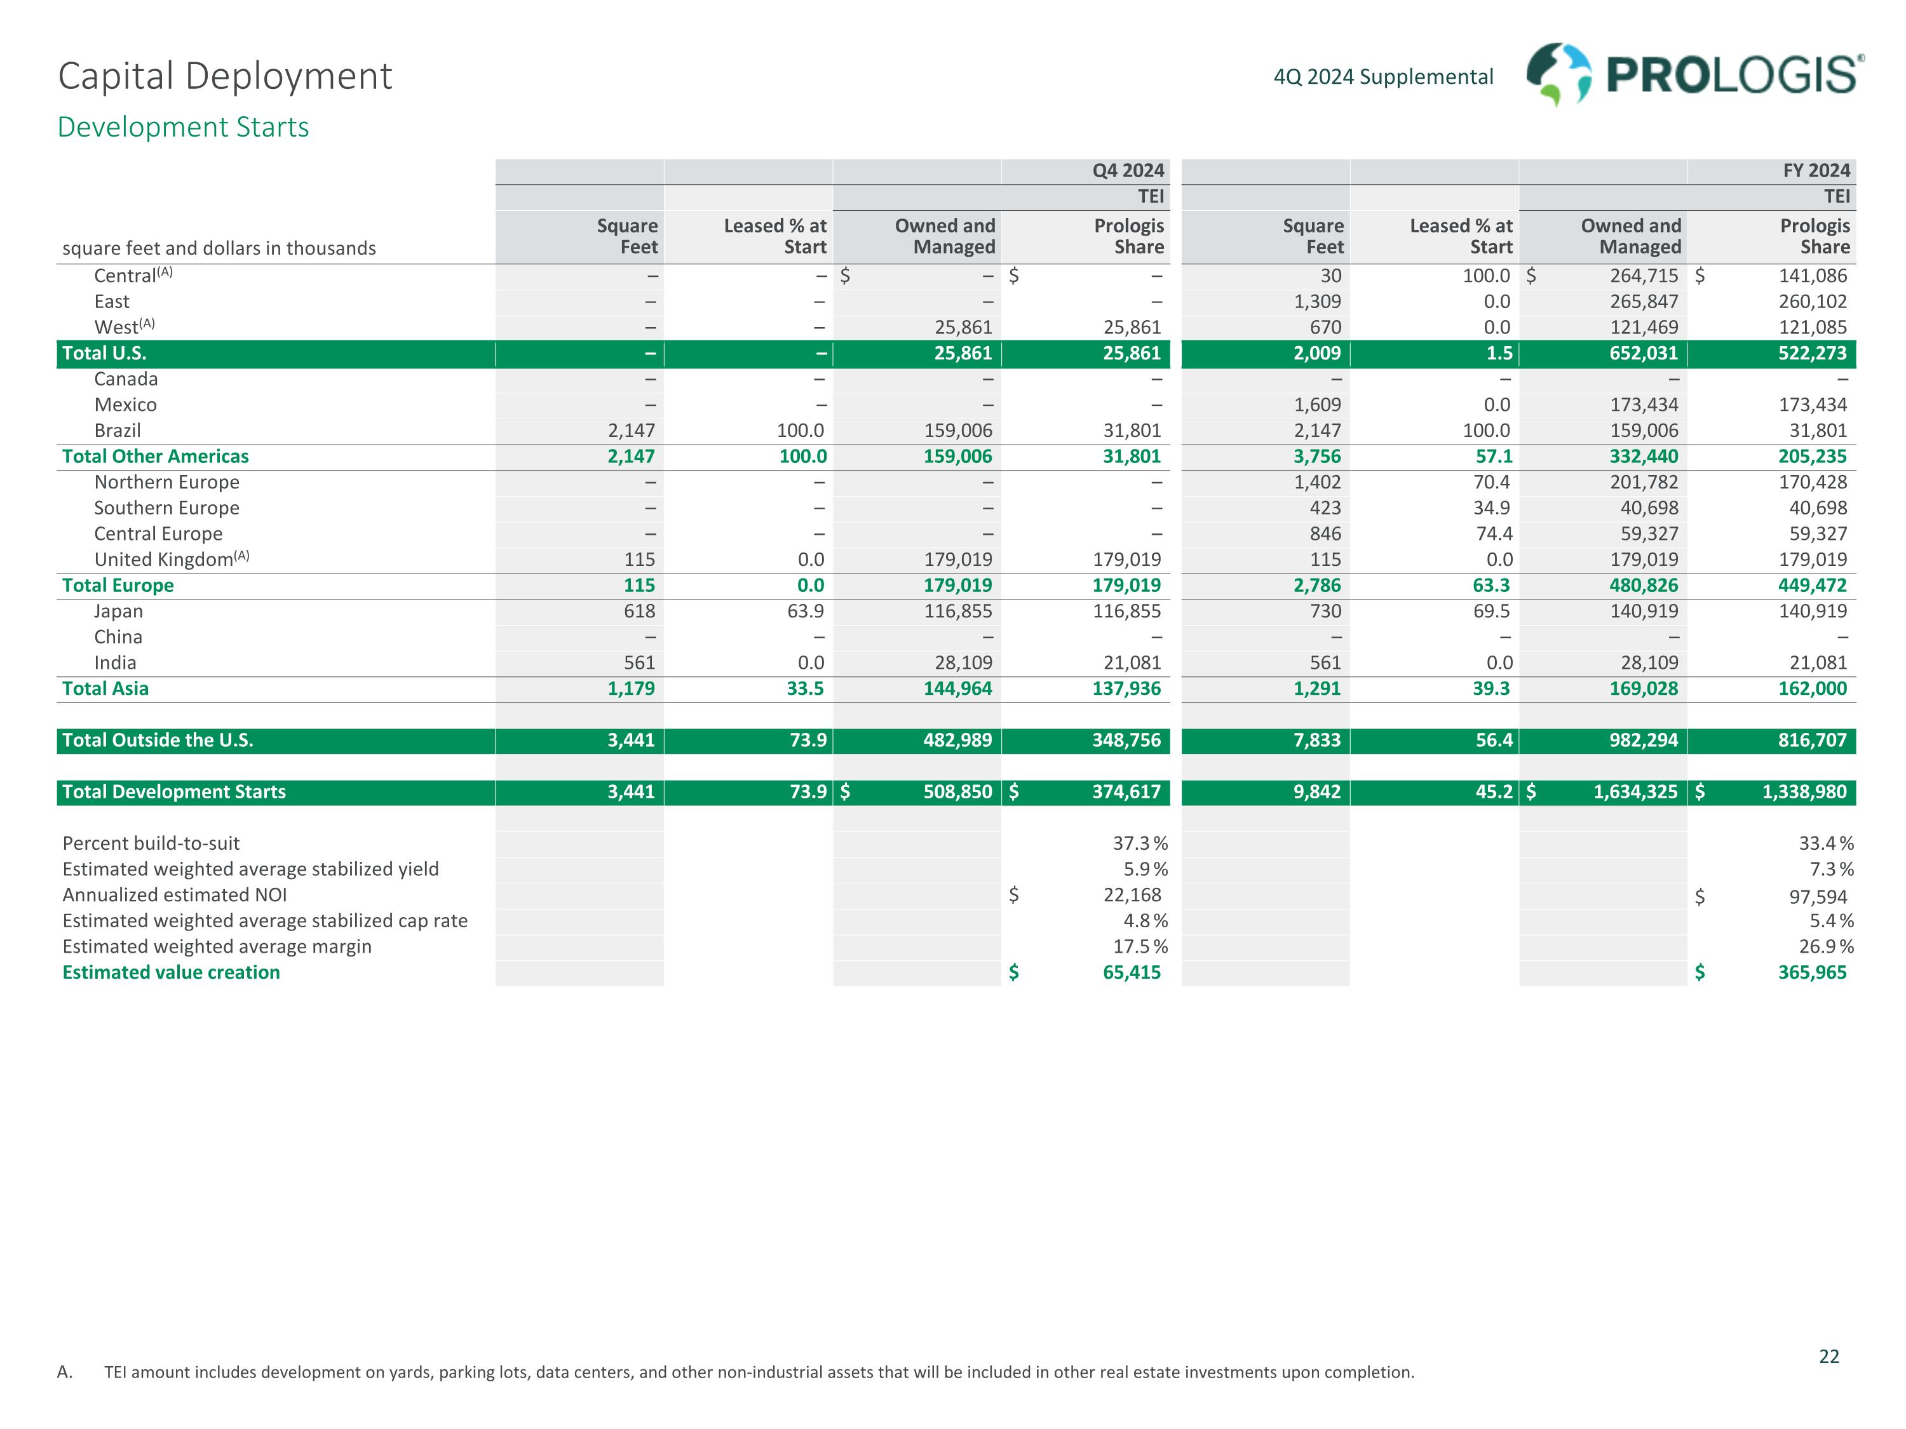Screen dimensions: 1906x1429
Task: Click the 4Q 2024 Supplemental label
Action: pyautogui.click(x=1383, y=77)
